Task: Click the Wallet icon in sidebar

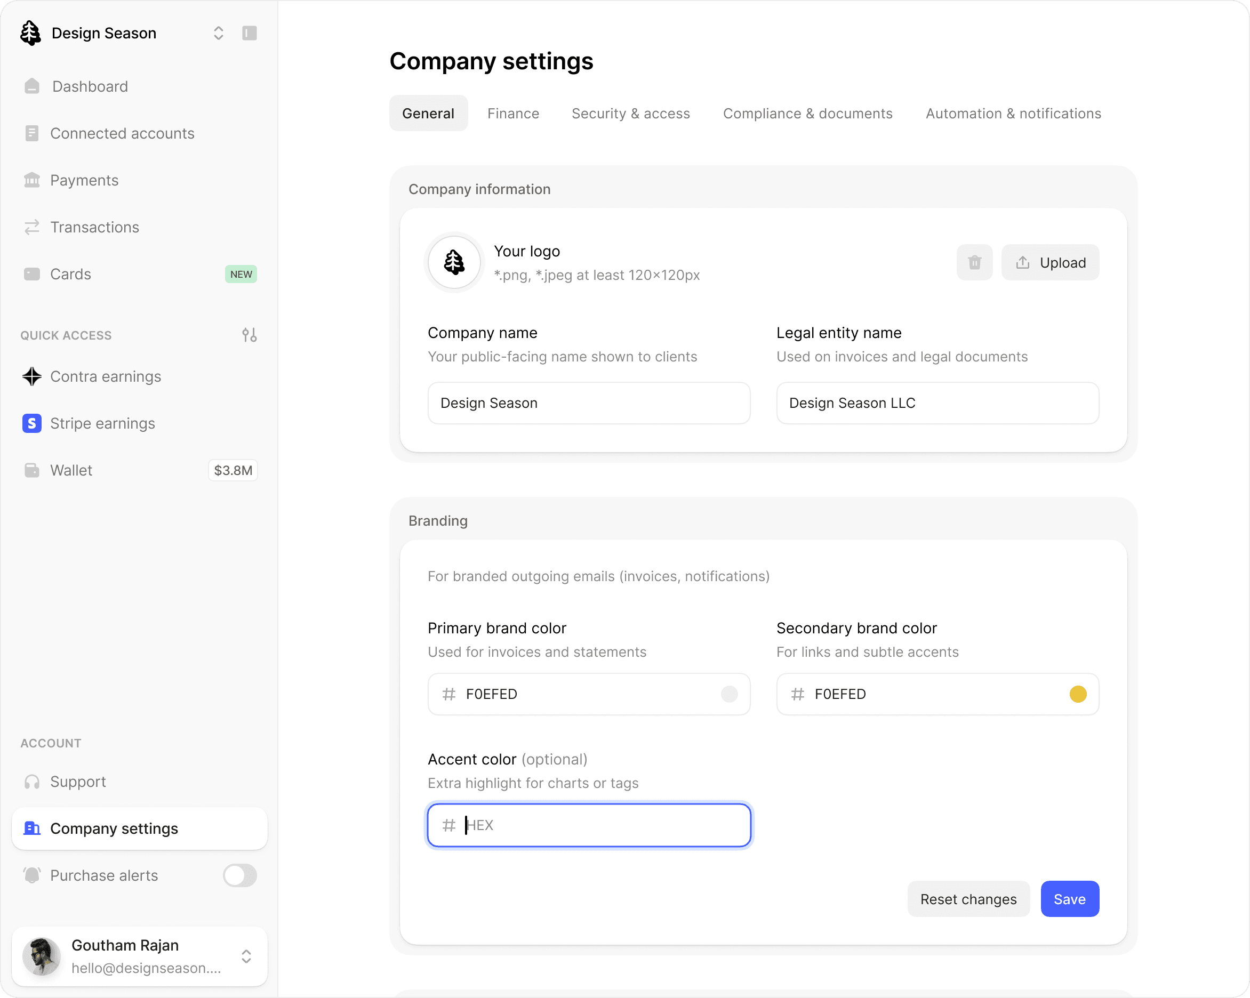Action: point(32,471)
